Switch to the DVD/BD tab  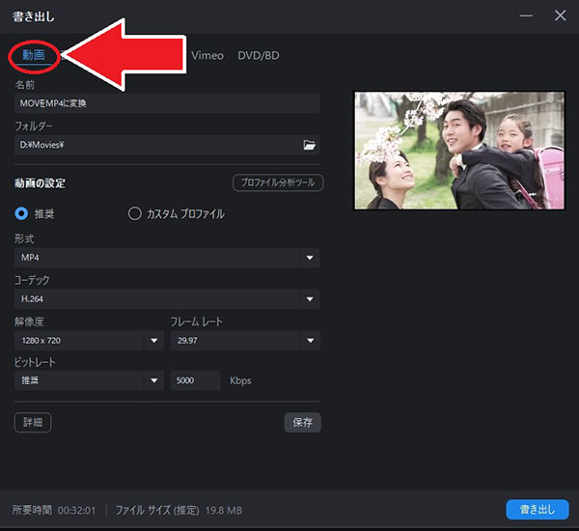click(x=259, y=55)
